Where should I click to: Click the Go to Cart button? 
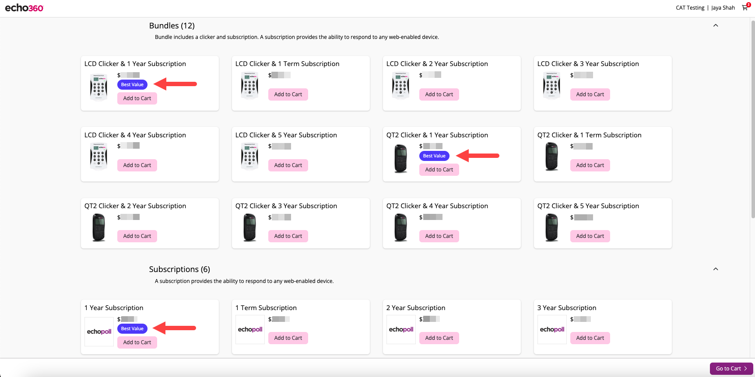(731, 369)
